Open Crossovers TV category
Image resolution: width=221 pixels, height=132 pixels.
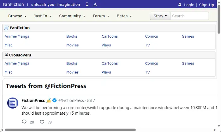point(147,72)
